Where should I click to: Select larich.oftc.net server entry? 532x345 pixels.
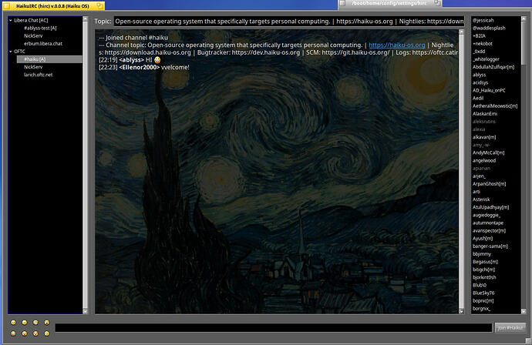point(39,75)
